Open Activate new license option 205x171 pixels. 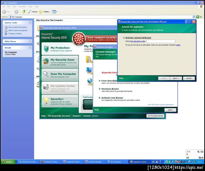click(112, 98)
